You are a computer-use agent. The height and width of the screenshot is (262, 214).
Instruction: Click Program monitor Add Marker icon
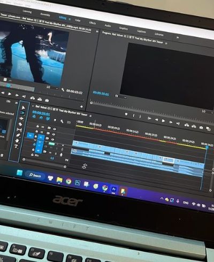pyautogui.click(x=126, y=114)
